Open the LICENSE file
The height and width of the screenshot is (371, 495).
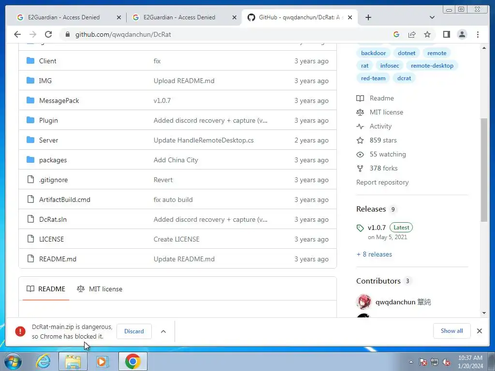pyautogui.click(x=51, y=239)
